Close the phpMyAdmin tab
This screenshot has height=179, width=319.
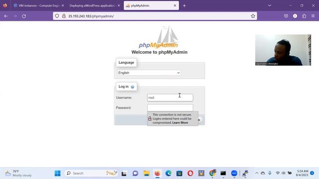[175, 5]
